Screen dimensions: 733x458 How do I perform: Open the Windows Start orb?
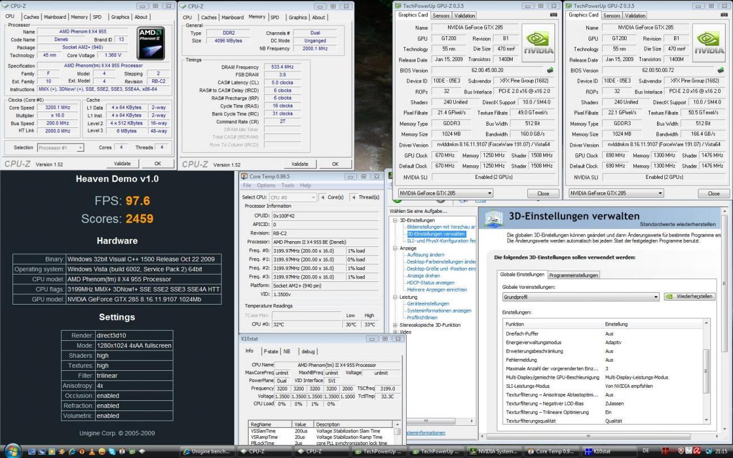click(13, 451)
